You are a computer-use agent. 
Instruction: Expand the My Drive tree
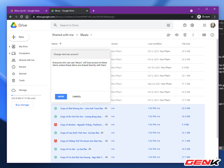coord(9,46)
